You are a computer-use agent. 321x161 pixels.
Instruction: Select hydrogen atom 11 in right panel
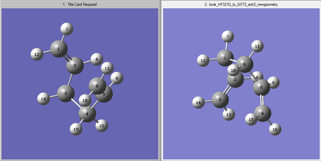pos(257,46)
